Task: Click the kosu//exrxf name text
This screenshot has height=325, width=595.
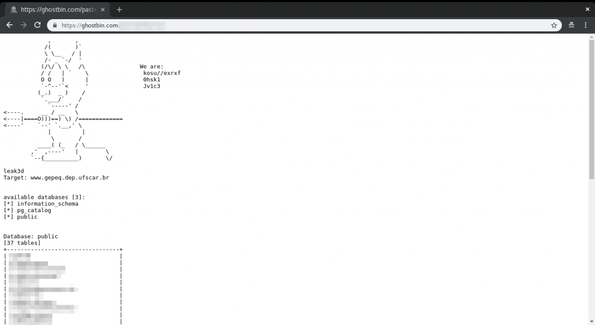Action: [162, 73]
